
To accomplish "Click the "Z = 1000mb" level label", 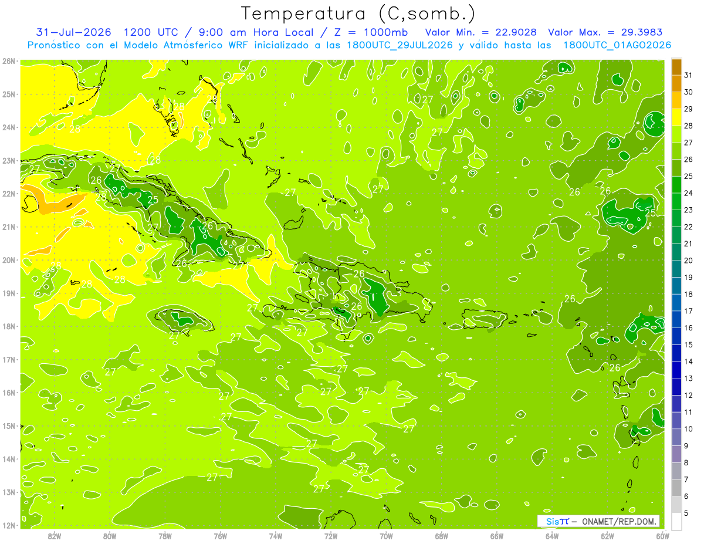I will click(x=372, y=32).
